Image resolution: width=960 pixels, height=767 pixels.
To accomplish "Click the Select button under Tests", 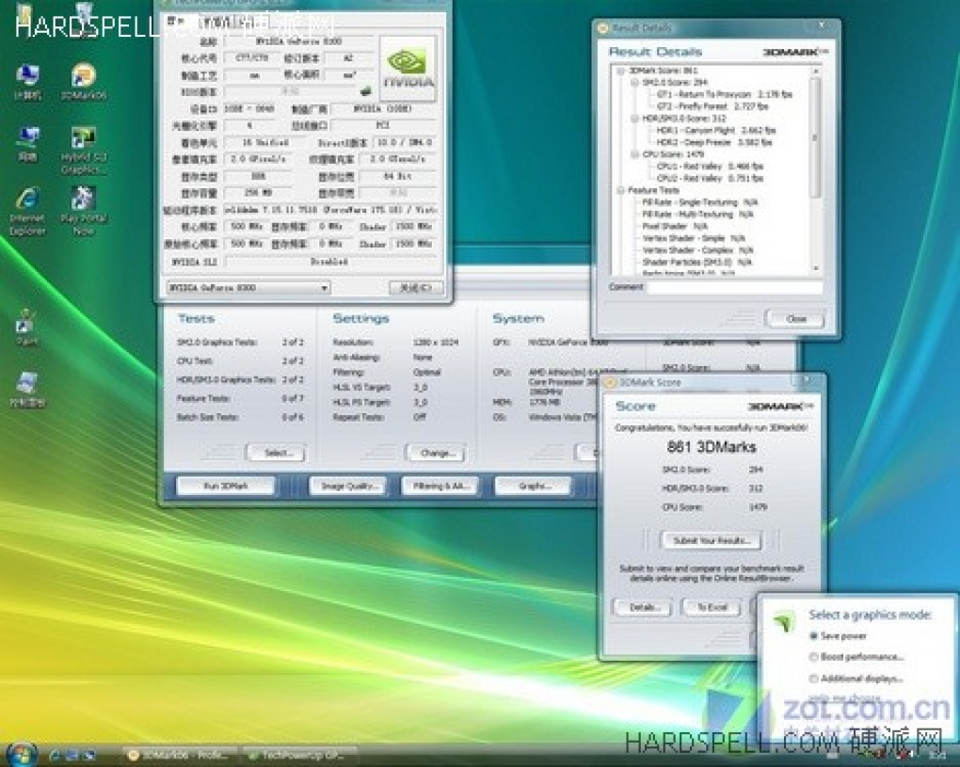I will click(x=277, y=453).
